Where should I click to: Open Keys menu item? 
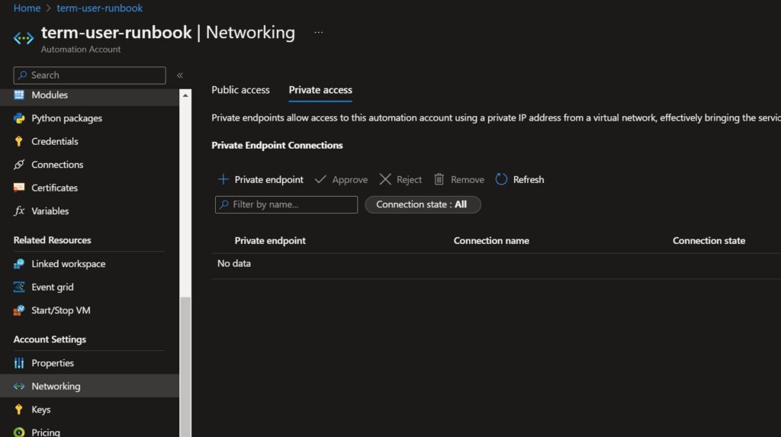[x=90, y=410]
